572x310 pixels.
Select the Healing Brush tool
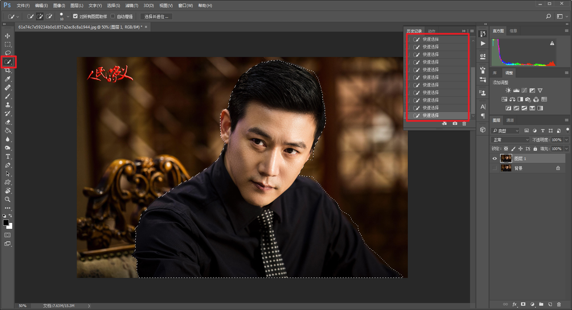click(8, 87)
